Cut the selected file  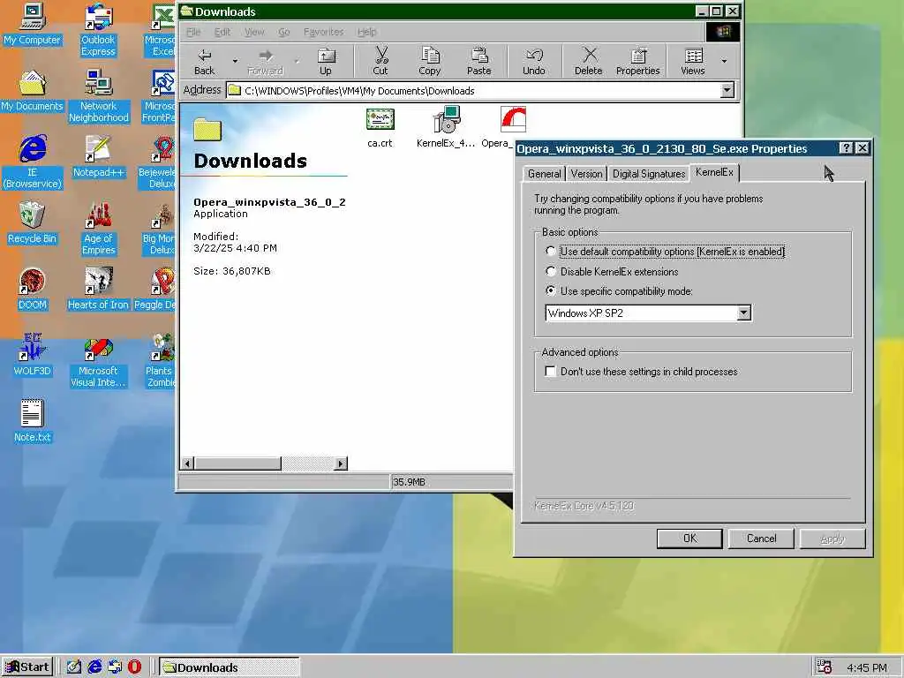[380, 61]
